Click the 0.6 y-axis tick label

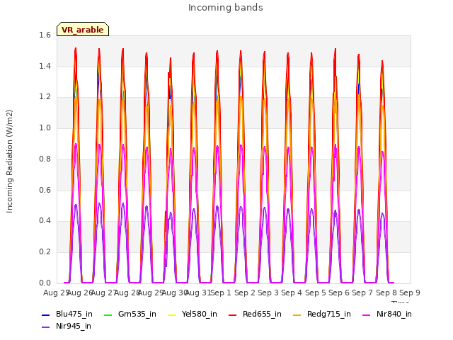point(45,190)
